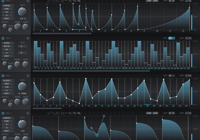Click the SWING knob in the 1/8 d CURVES sequencer
200x140 pixels.
click(17, 27)
